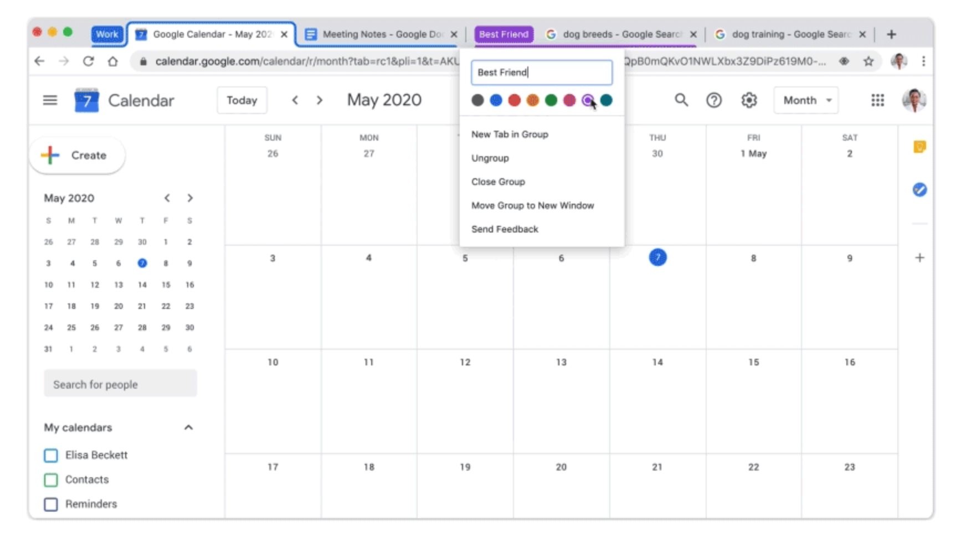
Task: Open the Month view dropdown
Action: (805, 100)
